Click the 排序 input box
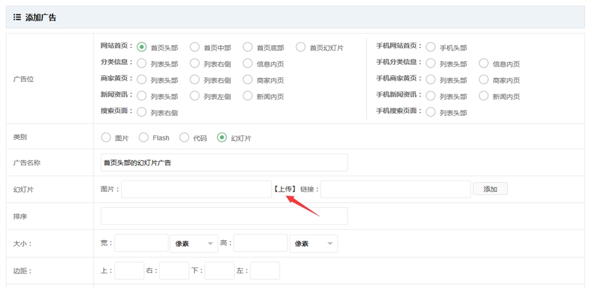 [x=224, y=216]
